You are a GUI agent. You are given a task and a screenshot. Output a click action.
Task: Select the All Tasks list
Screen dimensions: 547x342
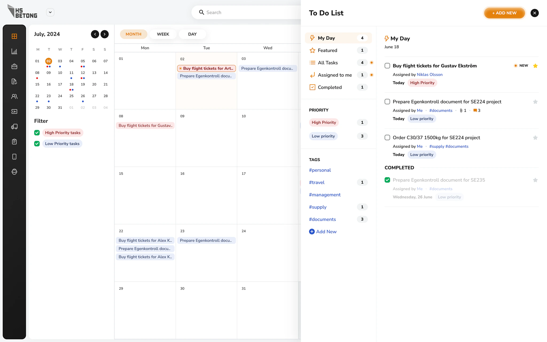(338, 63)
